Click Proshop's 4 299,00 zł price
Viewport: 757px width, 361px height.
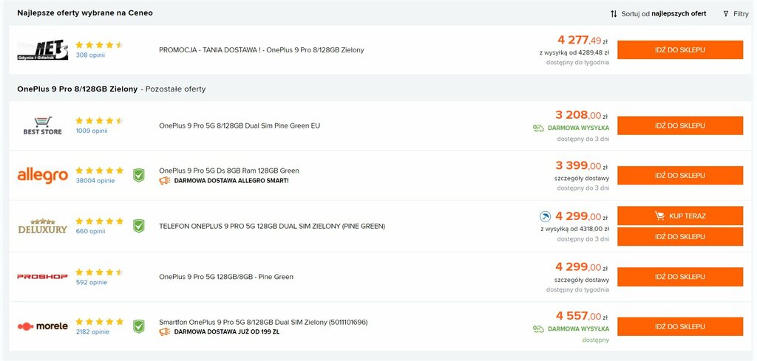(x=581, y=267)
